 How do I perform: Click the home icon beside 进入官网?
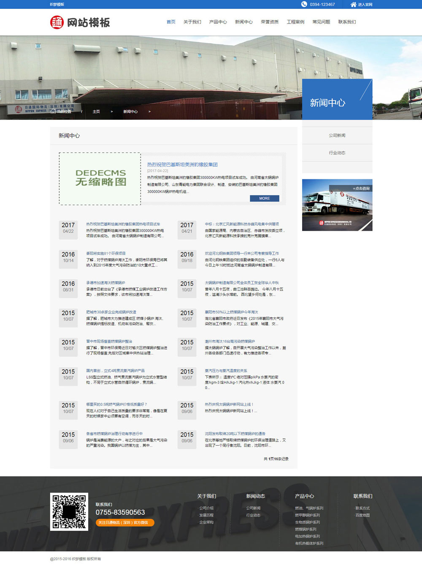coord(353,5)
